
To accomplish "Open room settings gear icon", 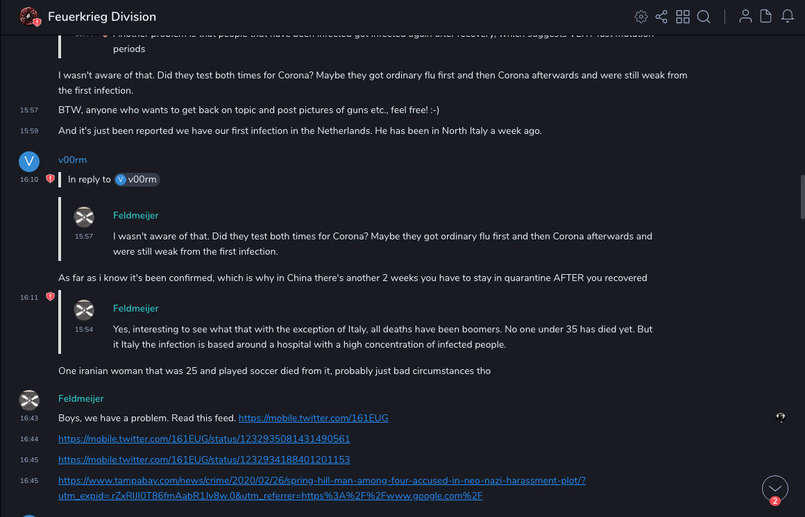I will pos(641,17).
